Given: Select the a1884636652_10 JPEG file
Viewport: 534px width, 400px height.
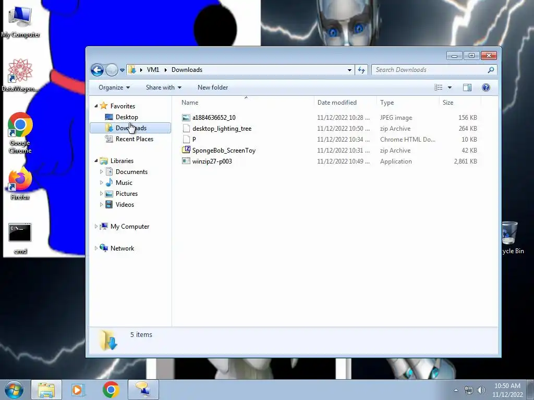Looking at the screenshot, I should pos(214,118).
